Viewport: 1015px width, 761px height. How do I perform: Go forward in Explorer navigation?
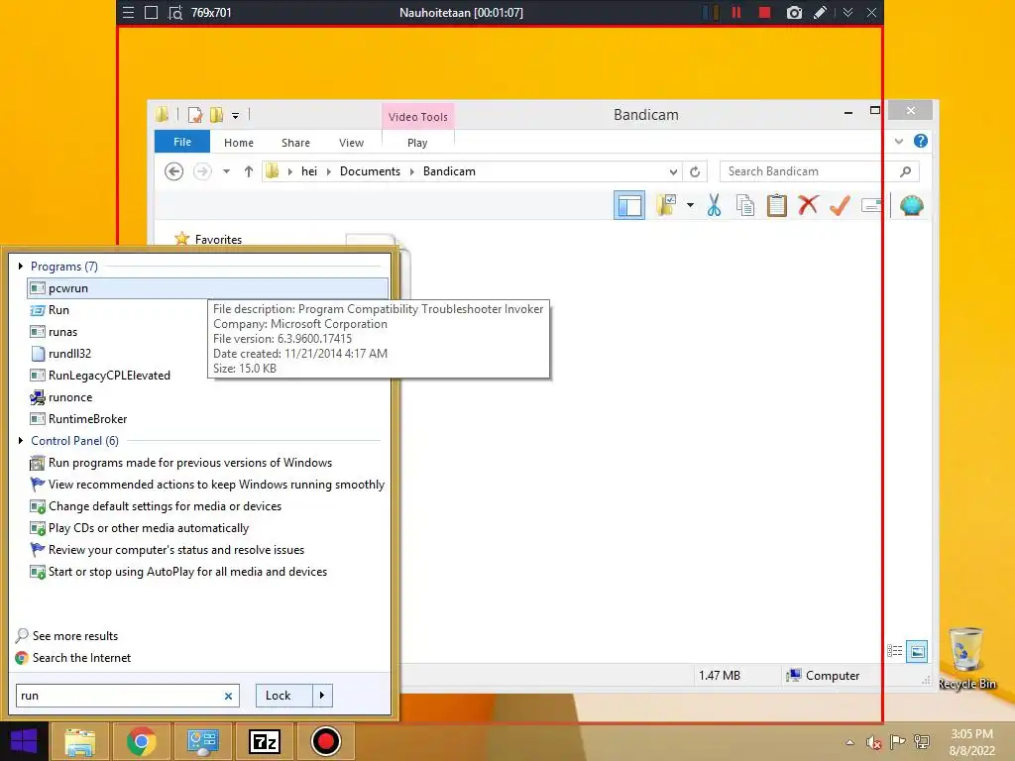[202, 171]
